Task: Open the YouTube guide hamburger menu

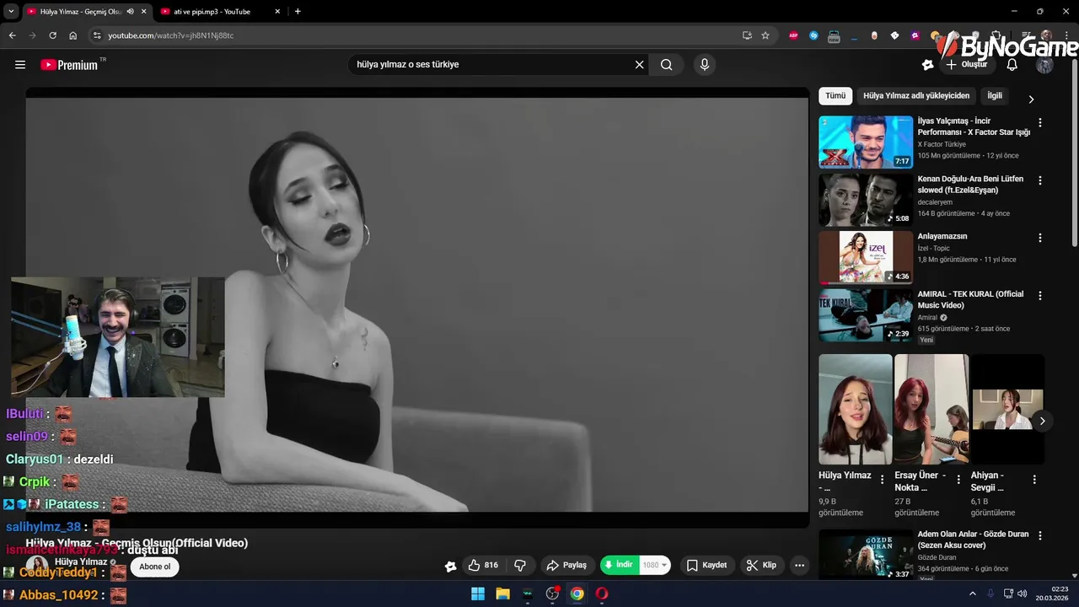Action: pos(20,65)
